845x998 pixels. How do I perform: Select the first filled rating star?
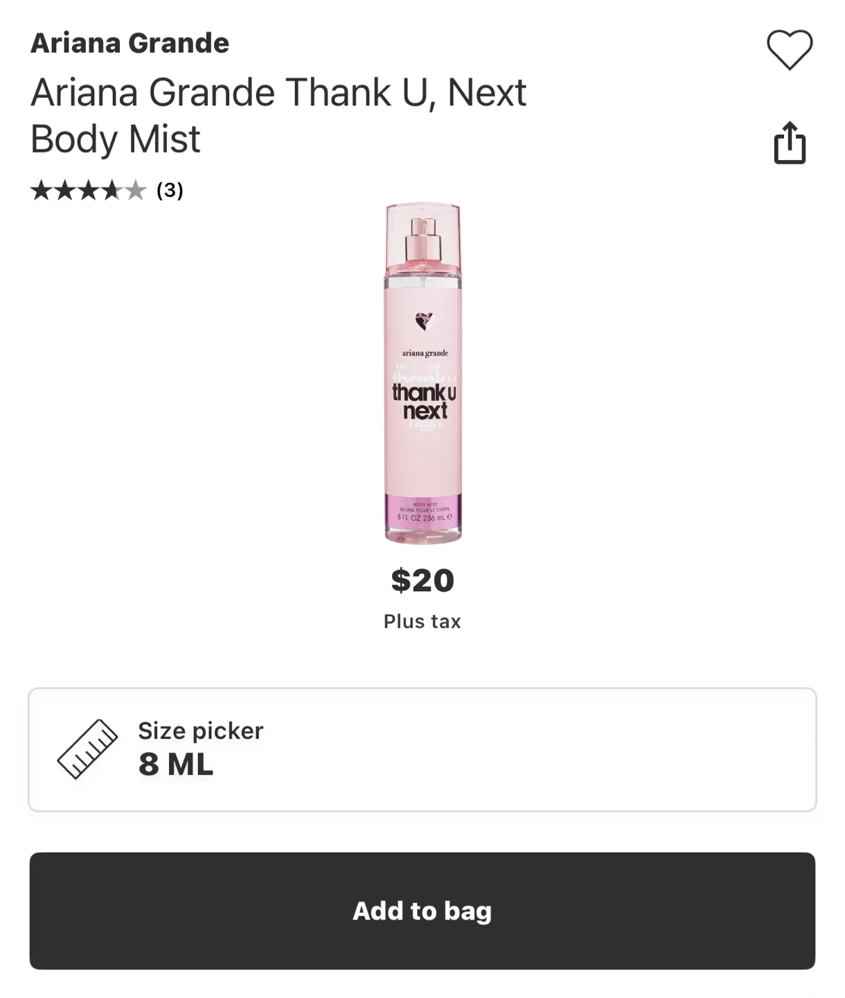click(42, 190)
